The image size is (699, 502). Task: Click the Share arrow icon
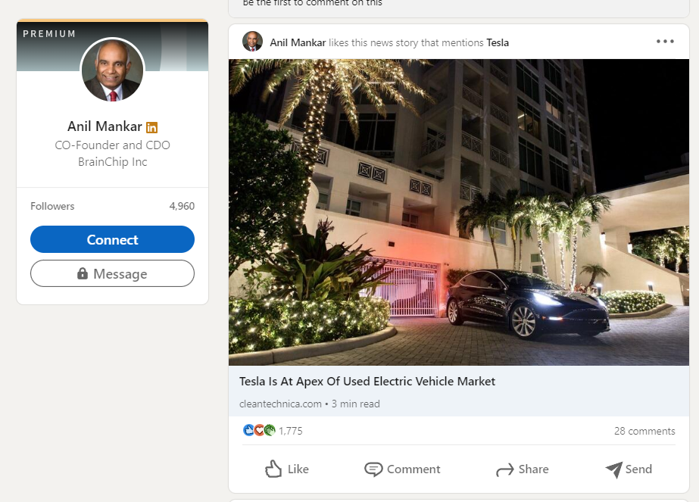click(x=504, y=470)
